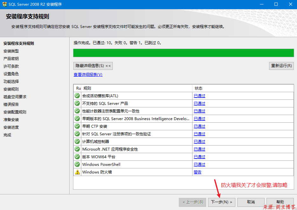Proceed with 下一步(N) button

[x=222, y=202]
